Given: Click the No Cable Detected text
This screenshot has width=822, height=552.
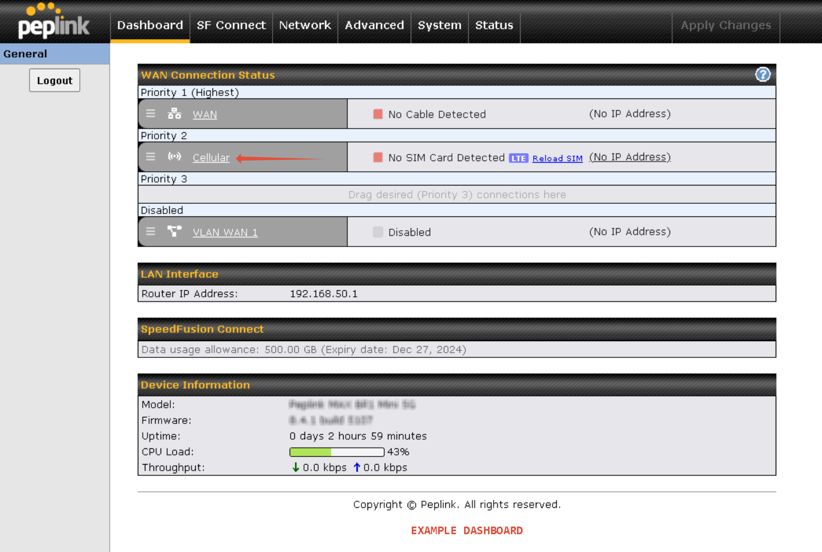Looking at the screenshot, I should click(437, 114).
